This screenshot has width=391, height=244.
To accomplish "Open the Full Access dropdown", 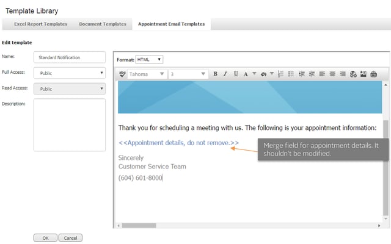I will click(x=70, y=73).
